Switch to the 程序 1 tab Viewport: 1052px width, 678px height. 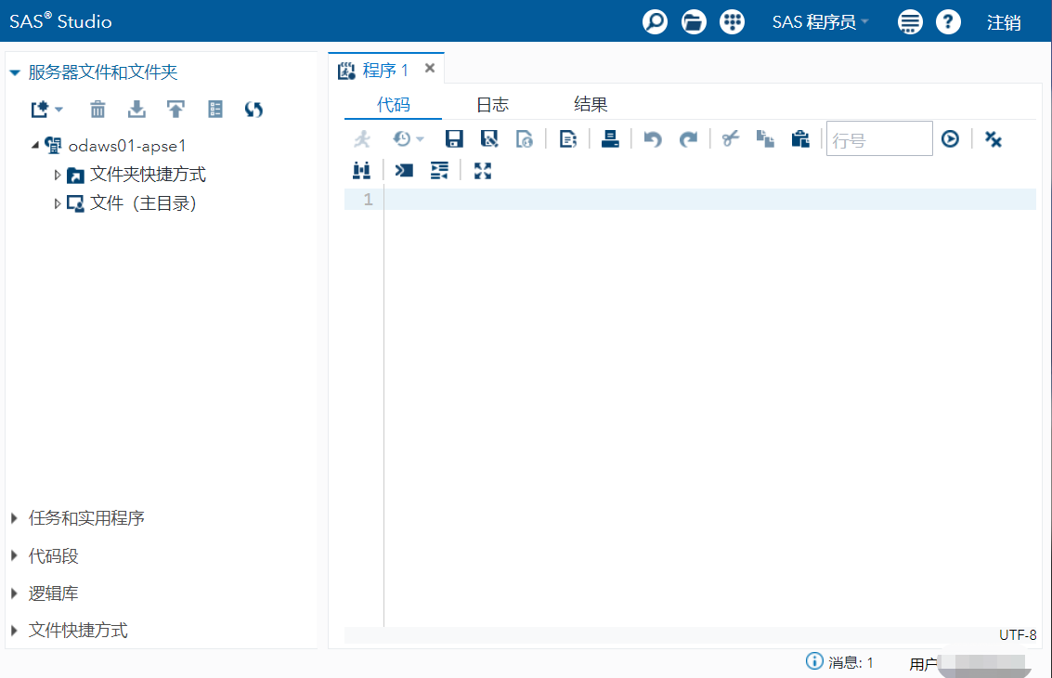coord(385,70)
